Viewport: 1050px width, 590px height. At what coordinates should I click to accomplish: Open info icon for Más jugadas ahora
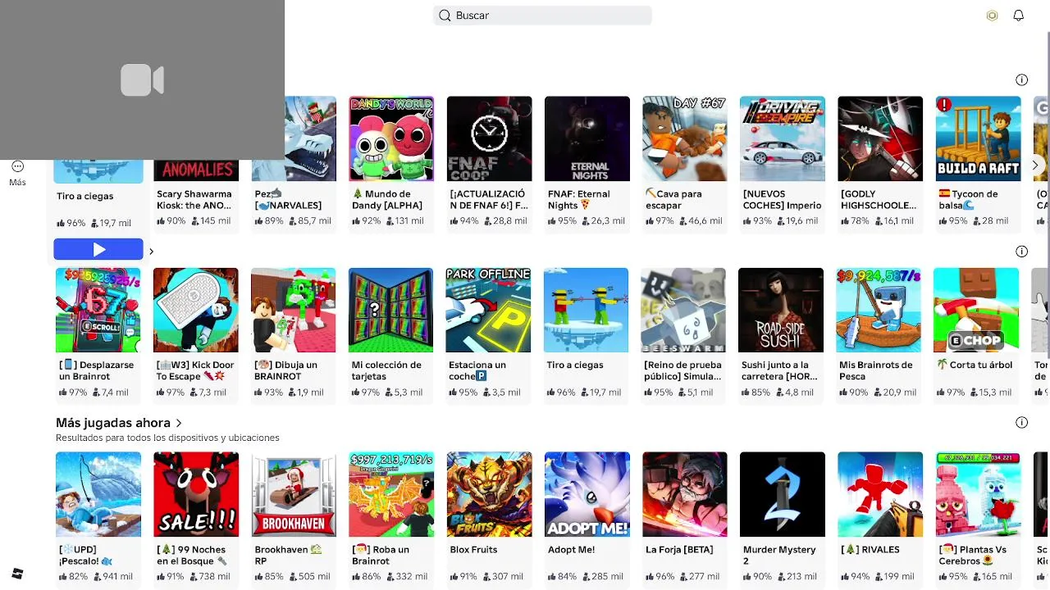click(1021, 422)
